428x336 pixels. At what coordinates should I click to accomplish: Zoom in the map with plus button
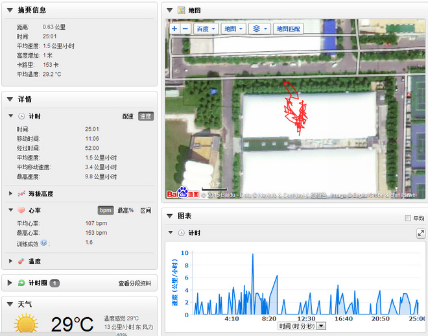tap(175, 29)
